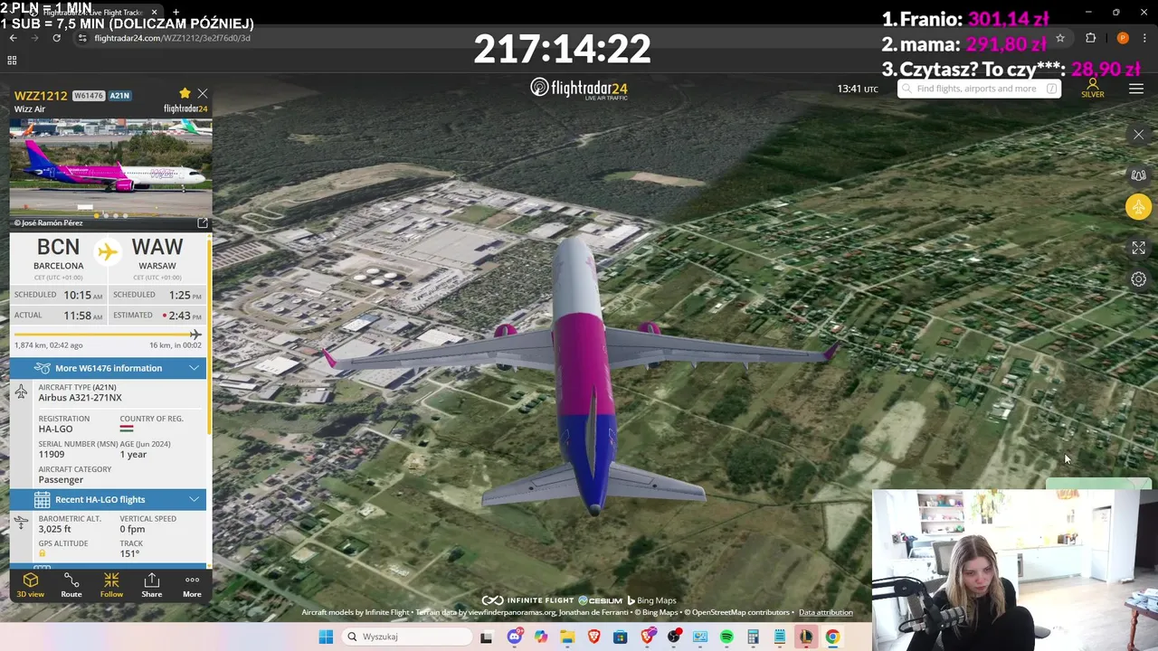Open the More options menu
The width and height of the screenshot is (1158, 651).
click(192, 585)
